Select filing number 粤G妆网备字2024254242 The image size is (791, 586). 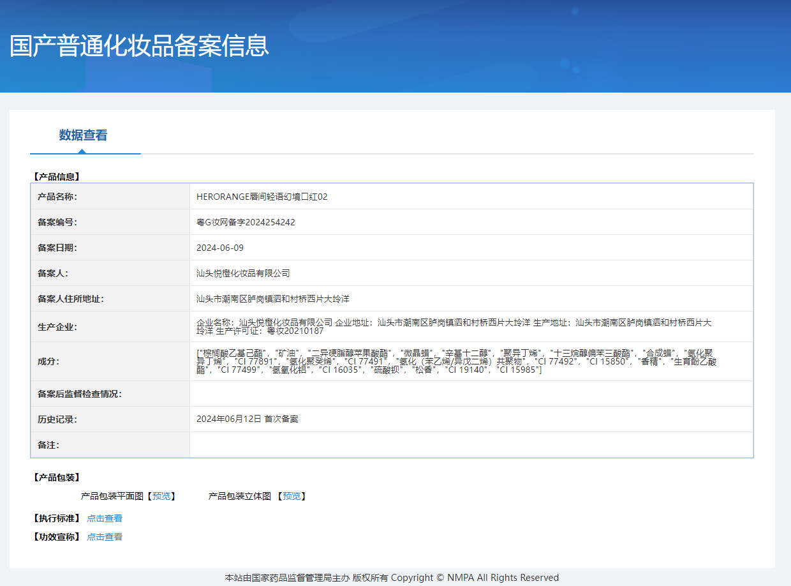[246, 222]
